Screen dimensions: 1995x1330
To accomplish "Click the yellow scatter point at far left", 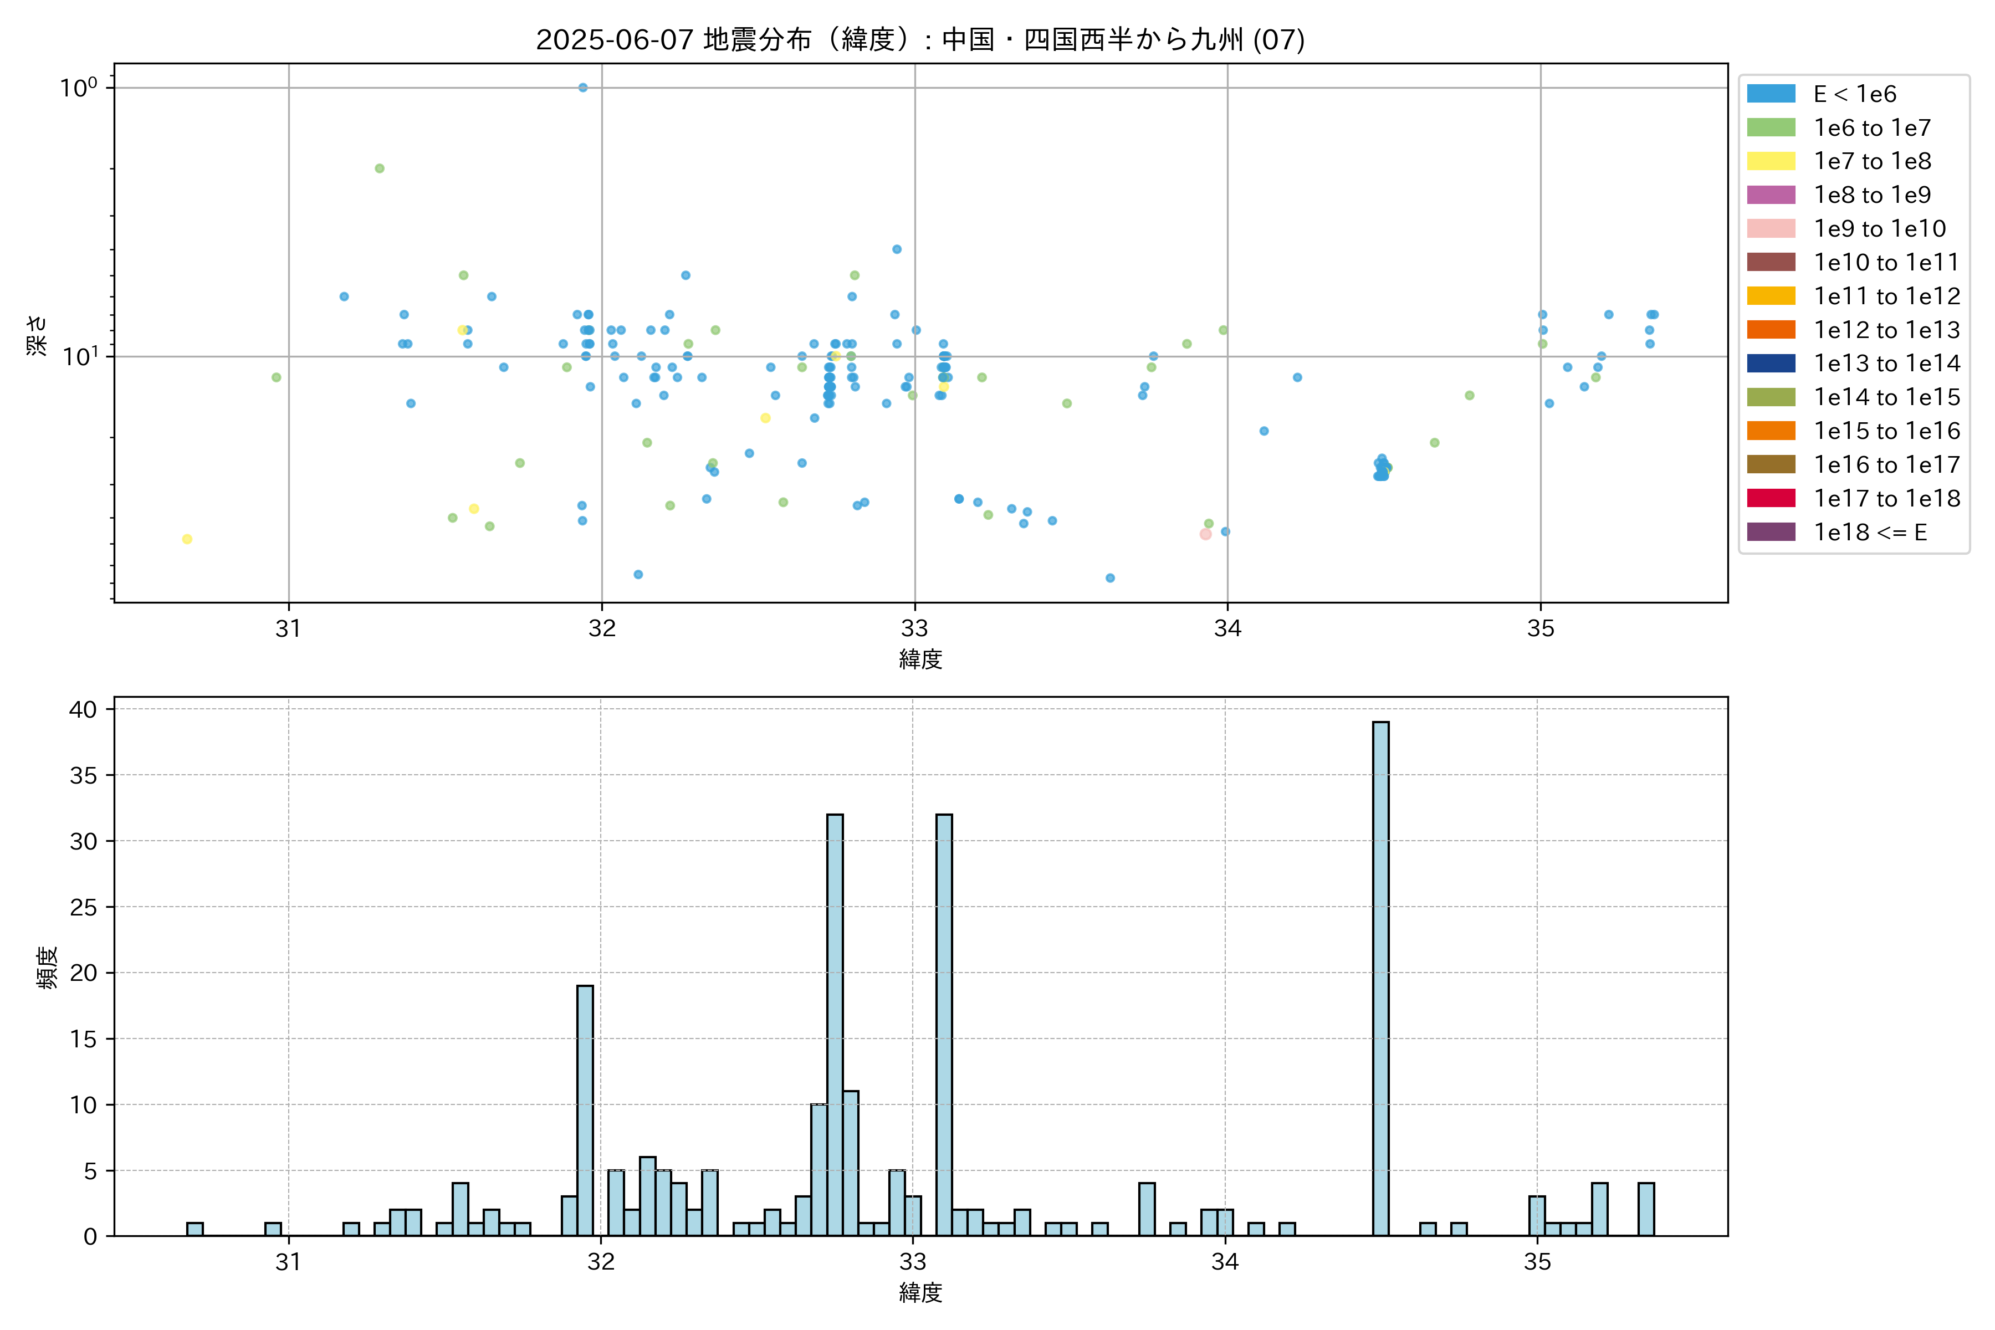I will coord(187,539).
